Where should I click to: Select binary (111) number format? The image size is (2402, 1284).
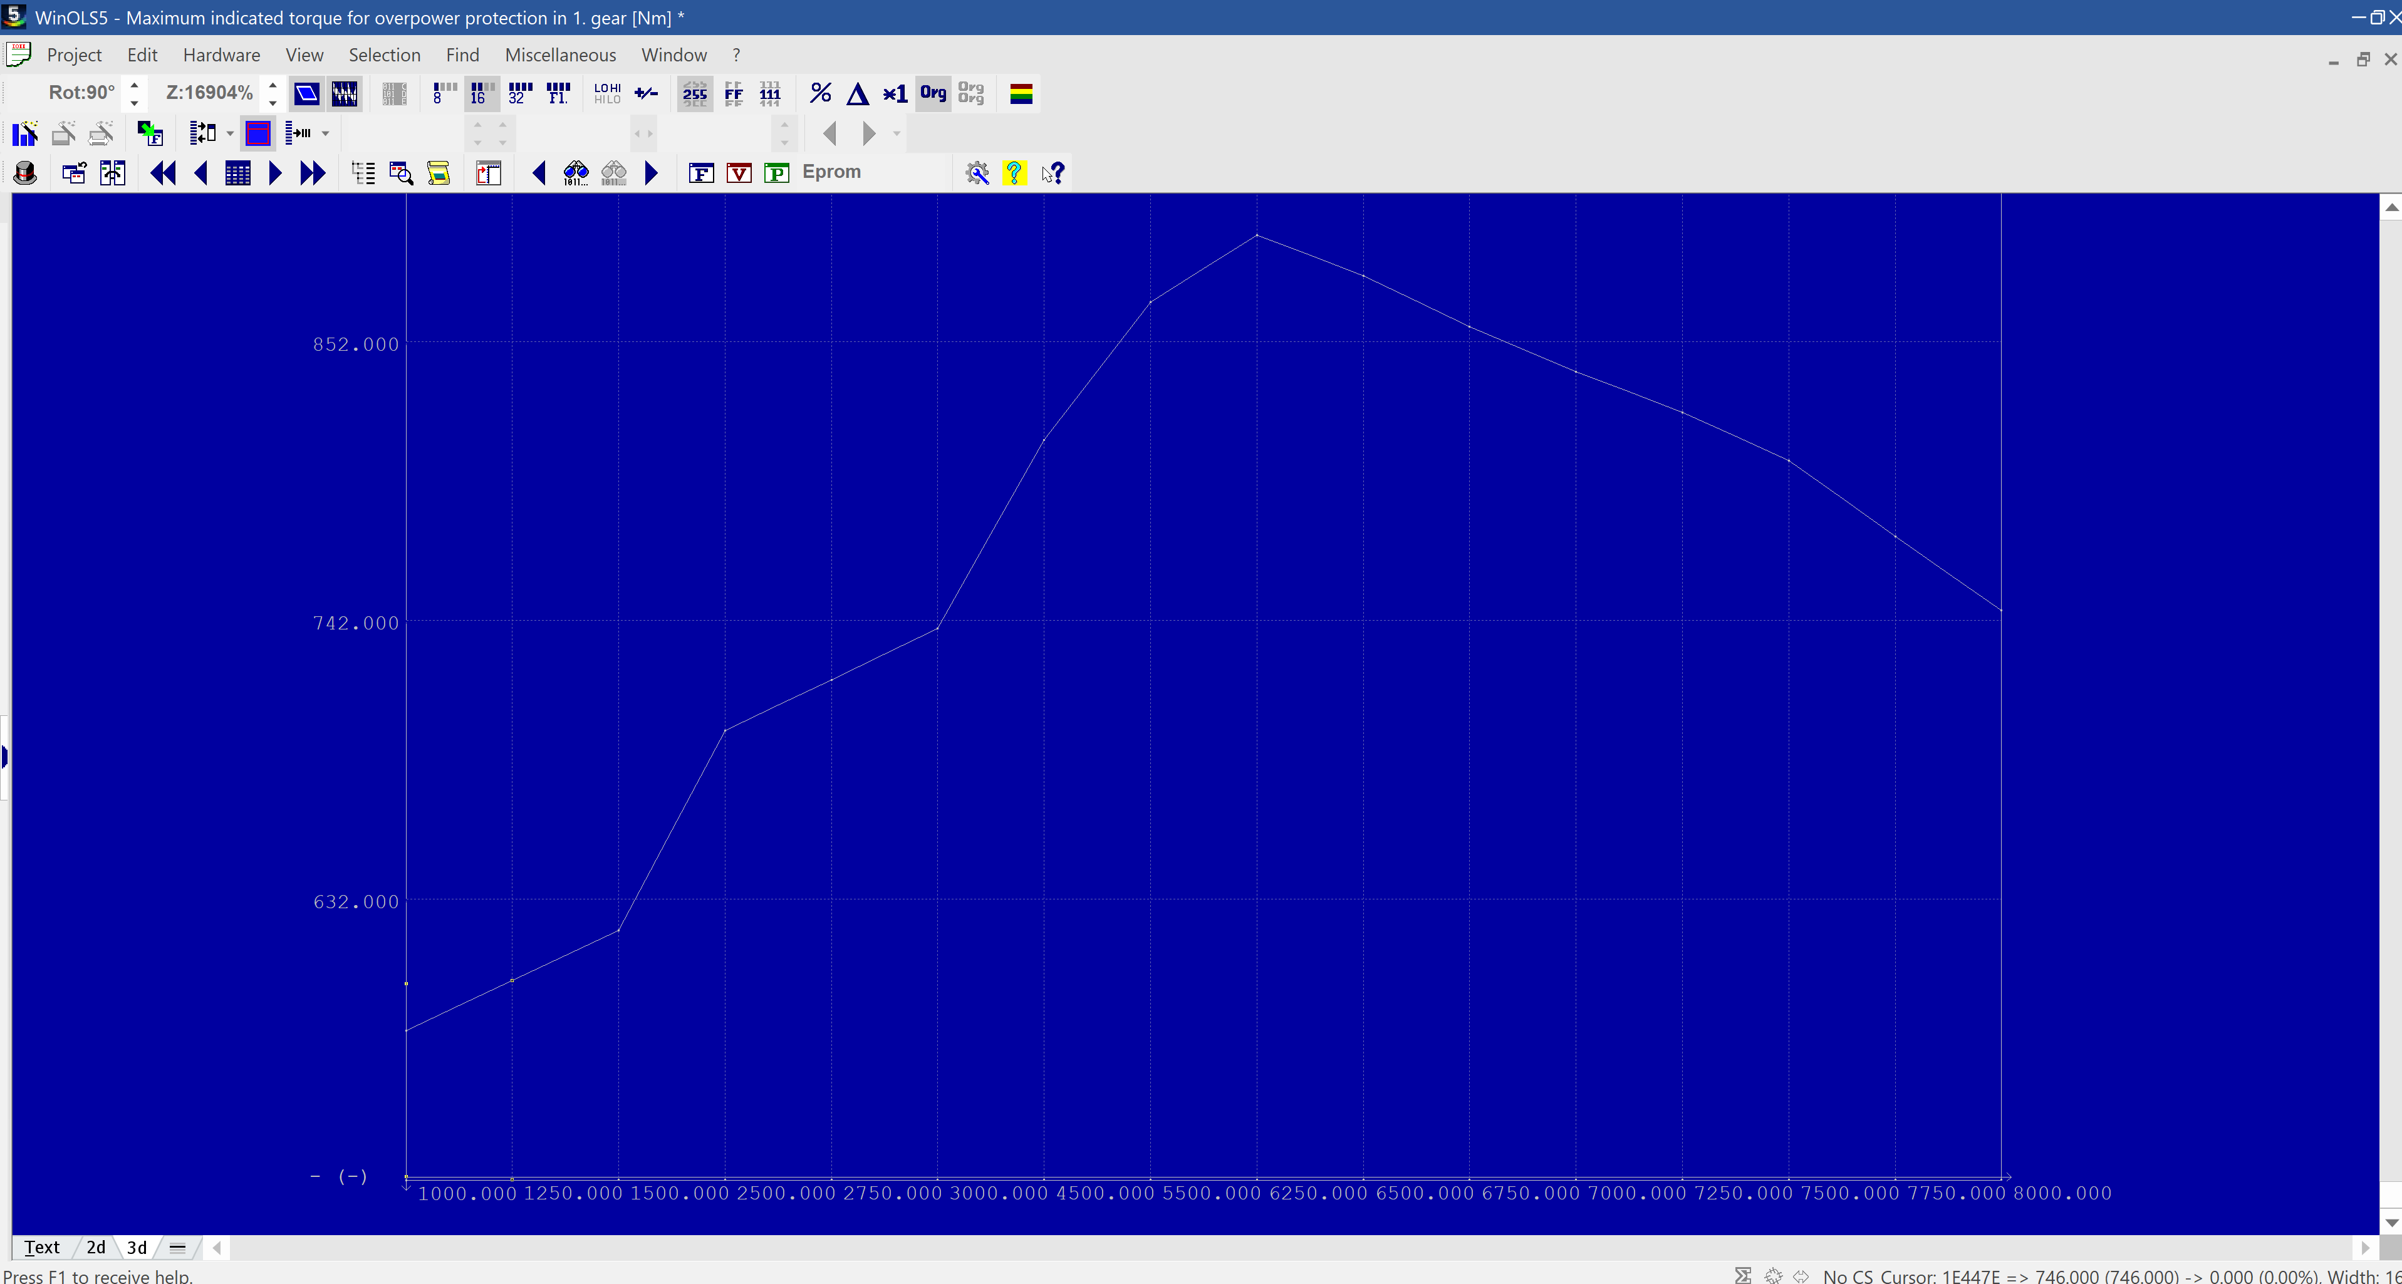770,93
